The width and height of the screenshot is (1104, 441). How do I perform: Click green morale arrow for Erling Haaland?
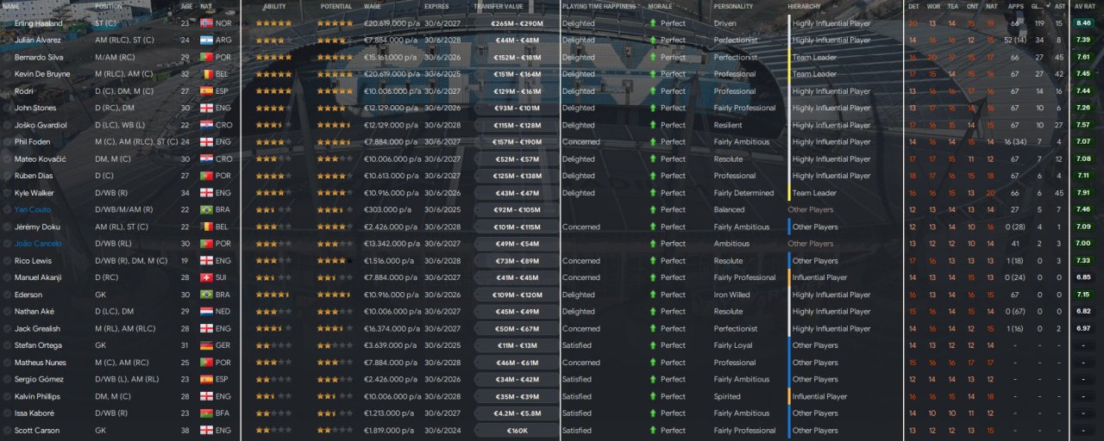pos(653,23)
